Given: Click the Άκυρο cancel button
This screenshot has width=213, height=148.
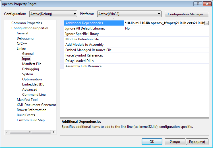Looking at the screenshot, I should 175,142.
